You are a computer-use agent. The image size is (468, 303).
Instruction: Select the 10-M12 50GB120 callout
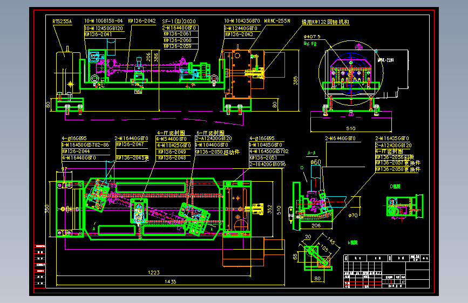pyautogui.click(x=104, y=29)
